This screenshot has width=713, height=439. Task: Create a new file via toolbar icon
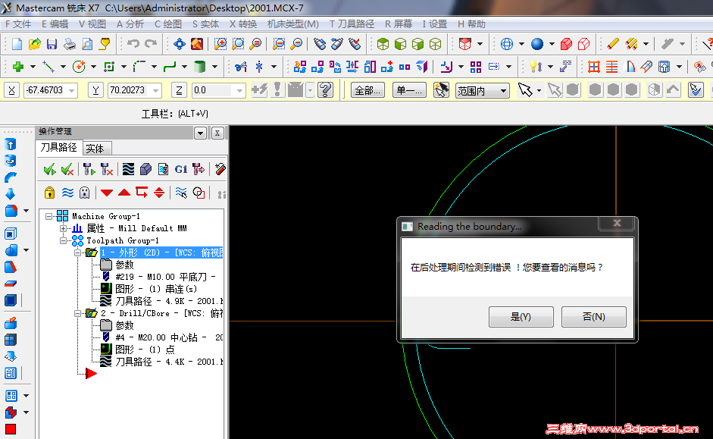pos(17,44)
